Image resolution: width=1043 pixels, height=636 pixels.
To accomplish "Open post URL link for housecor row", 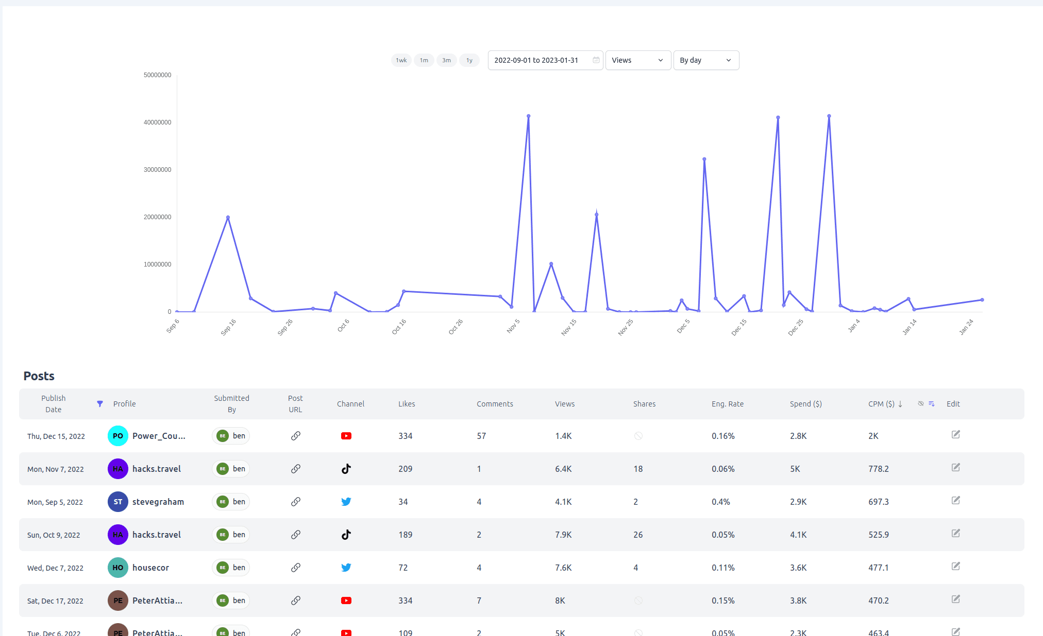I will [296, 568].
